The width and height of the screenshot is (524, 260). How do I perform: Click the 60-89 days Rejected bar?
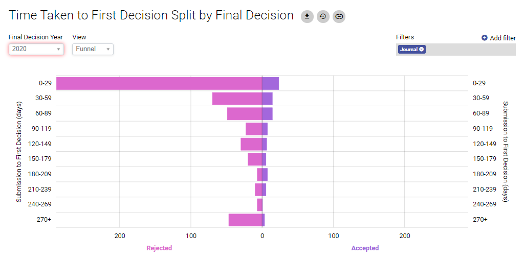[x=245, y=113]
